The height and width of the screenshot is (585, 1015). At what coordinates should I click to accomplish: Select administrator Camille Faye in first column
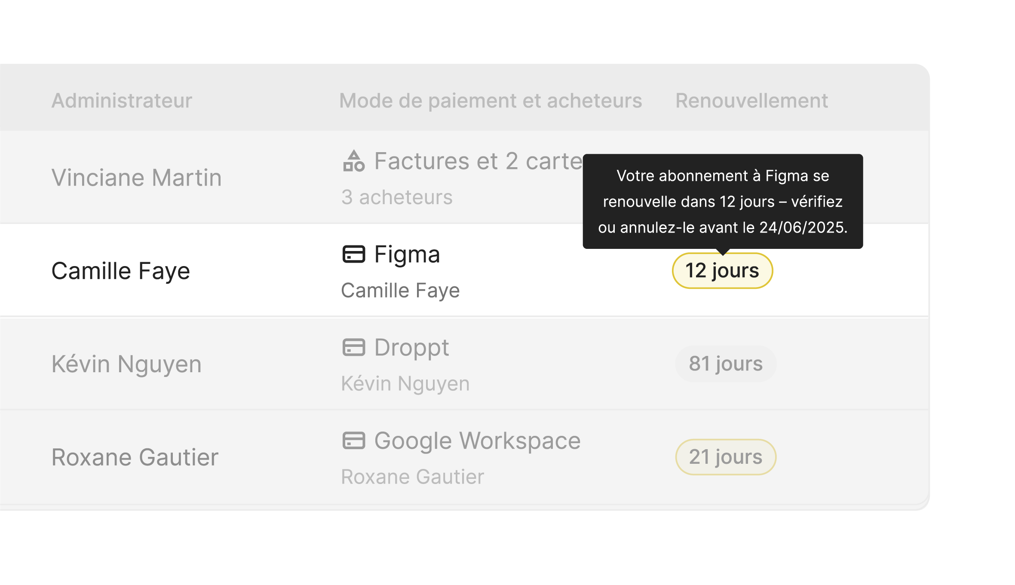pos(121,271)
